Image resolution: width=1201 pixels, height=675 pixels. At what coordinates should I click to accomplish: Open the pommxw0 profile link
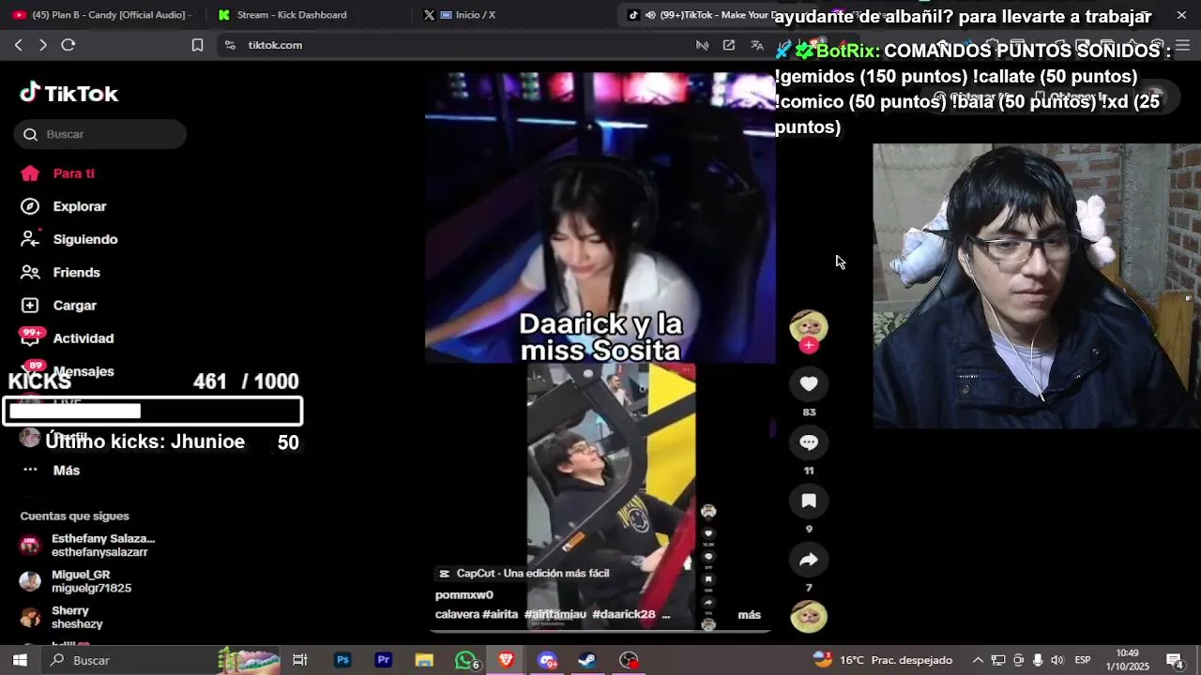click(464, 594)
